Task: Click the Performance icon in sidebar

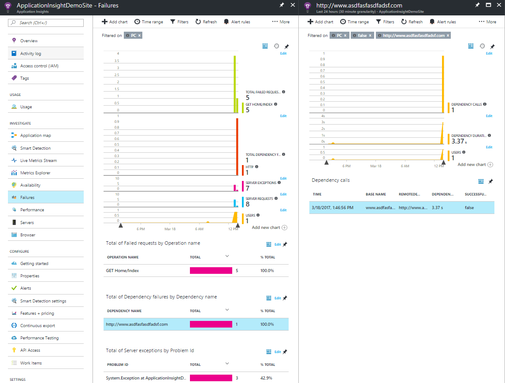Action: [14, 210]
